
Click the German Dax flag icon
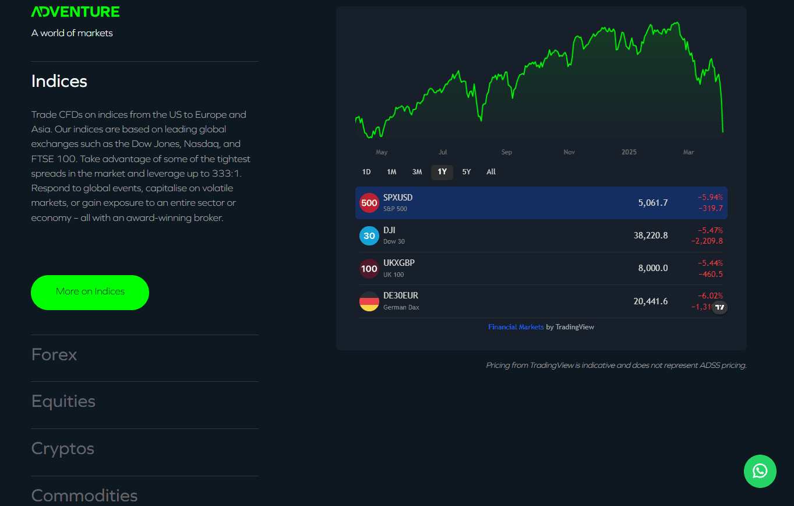369,301
